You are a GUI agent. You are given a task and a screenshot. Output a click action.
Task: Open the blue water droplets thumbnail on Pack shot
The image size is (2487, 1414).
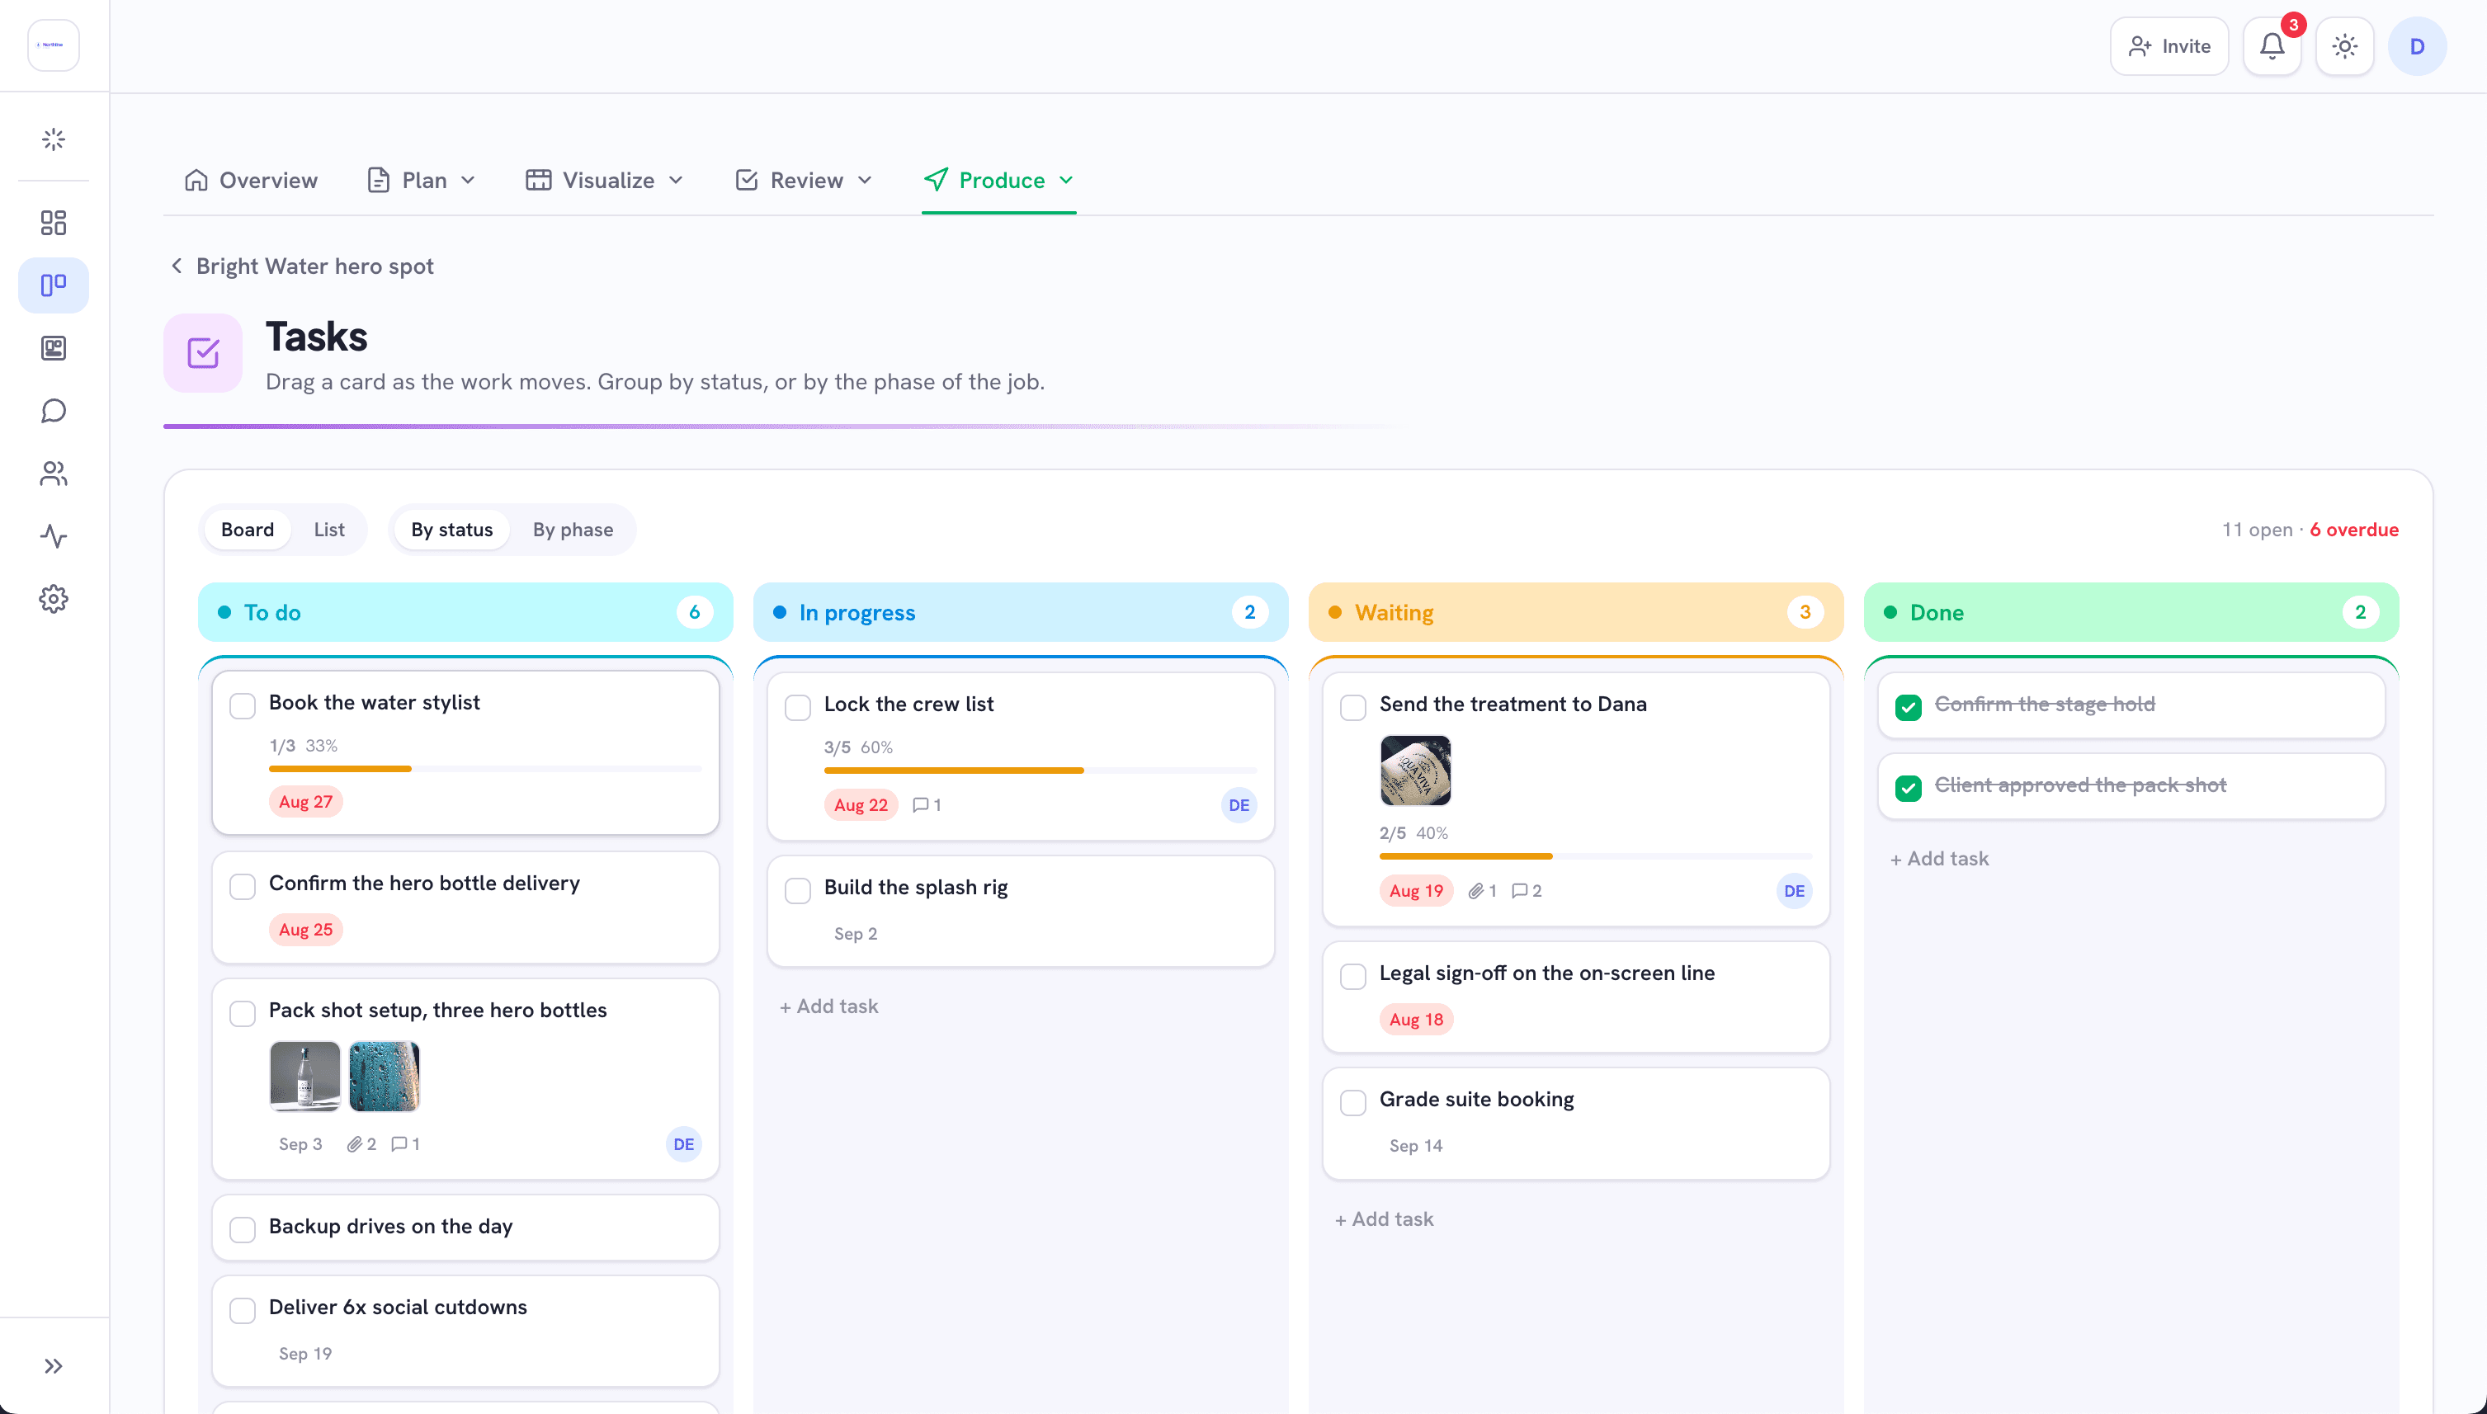click(385, 1077)
